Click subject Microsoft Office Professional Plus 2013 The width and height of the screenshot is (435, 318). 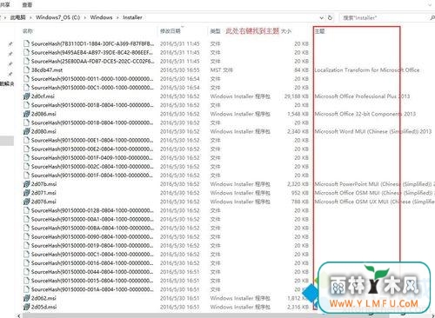(362, 96)
